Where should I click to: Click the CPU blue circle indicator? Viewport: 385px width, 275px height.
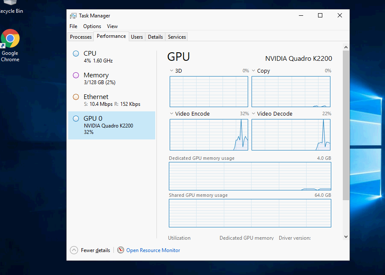tap(76, 54)
